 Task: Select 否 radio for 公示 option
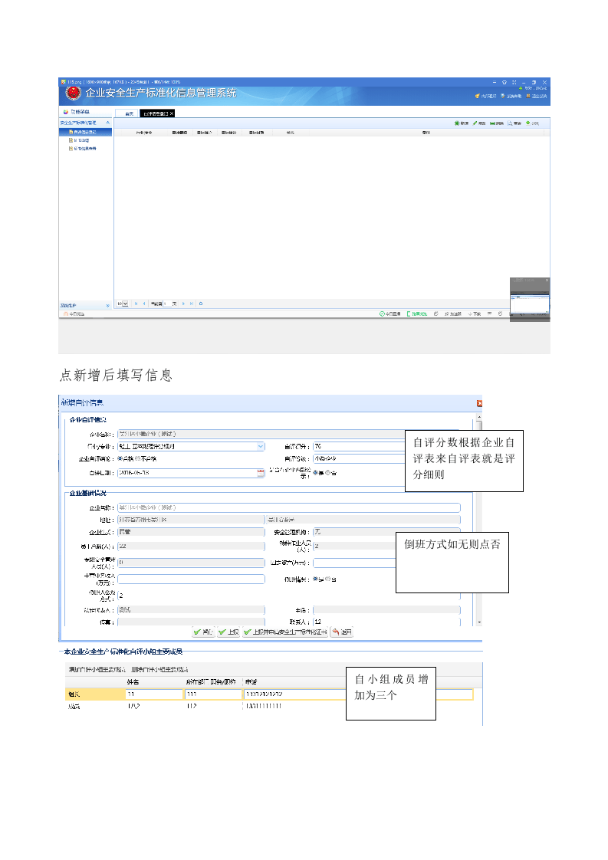click(x=327, y=473)
